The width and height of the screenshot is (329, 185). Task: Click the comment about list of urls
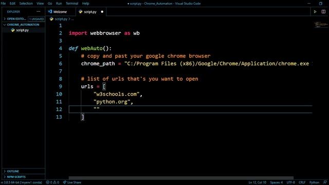[139, 79]
